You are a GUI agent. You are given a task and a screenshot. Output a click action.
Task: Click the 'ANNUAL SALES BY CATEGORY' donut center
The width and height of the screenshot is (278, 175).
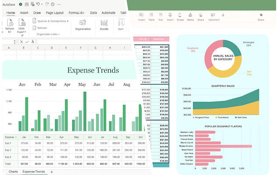point(223,57)
